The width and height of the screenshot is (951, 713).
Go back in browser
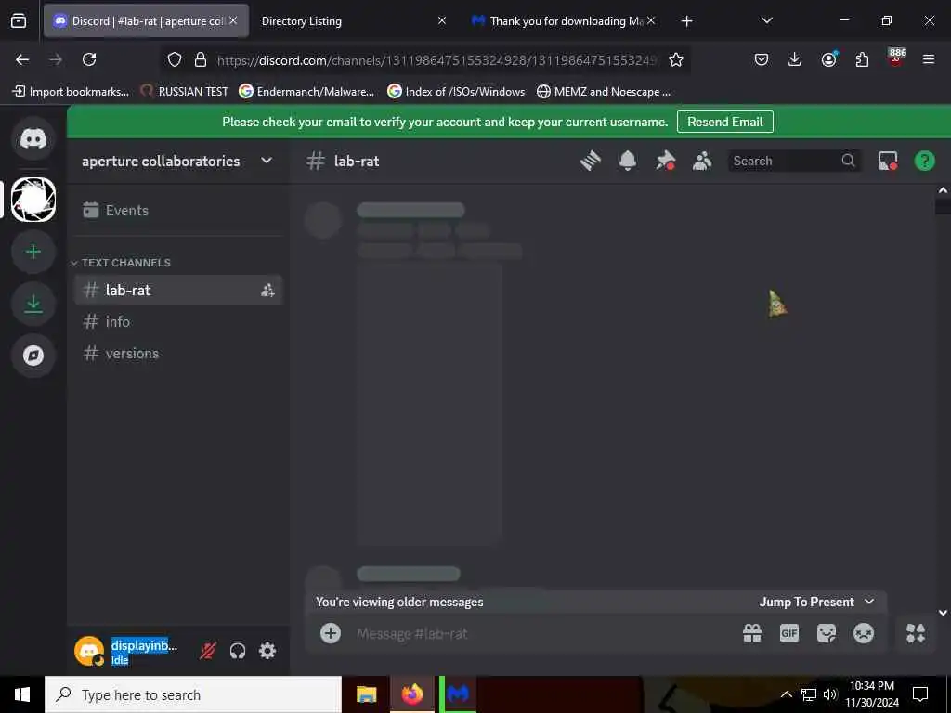[x=22, y=59]
